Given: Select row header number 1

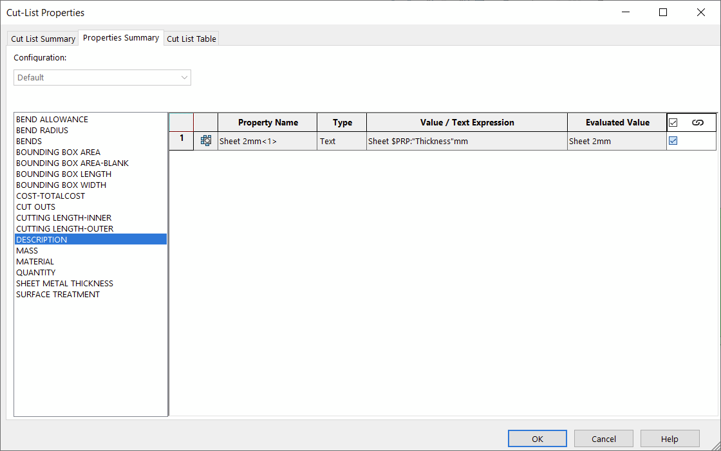Looking at the screenshot, I should pos(181,141).
